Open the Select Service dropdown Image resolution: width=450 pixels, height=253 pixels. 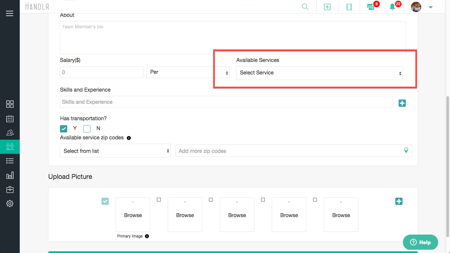(319, 73)
